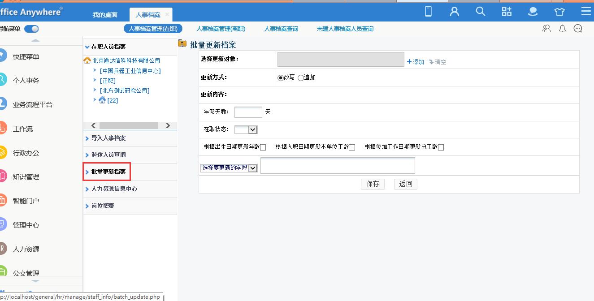The height and width of the screenshot is (301, 594).
Task: Check 根据出生日期更新年龄 checkbox
Action: click(263, 147)
